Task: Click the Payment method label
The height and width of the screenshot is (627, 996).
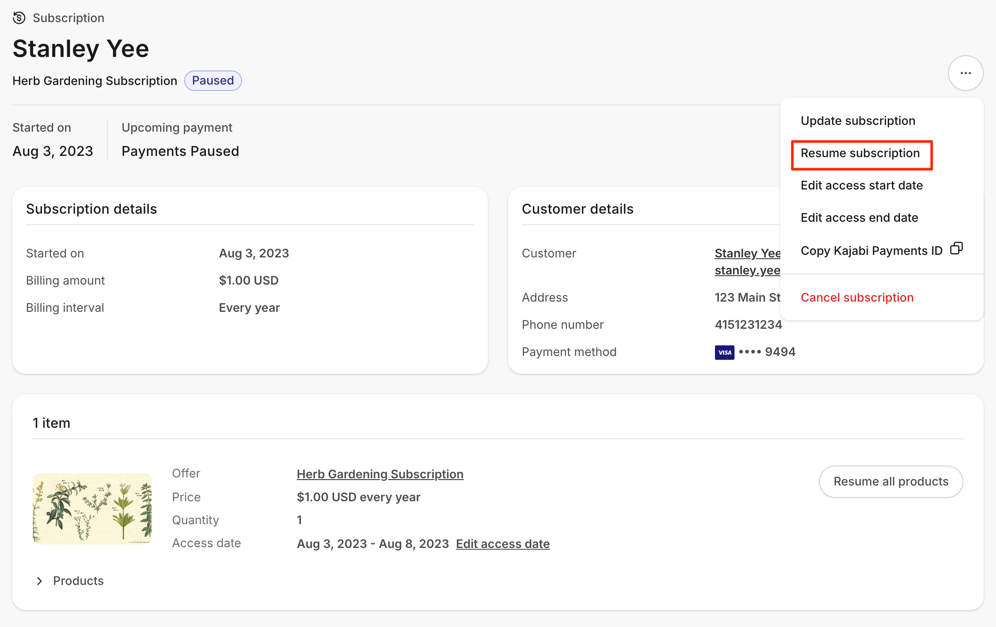Action: click(569, 352)
